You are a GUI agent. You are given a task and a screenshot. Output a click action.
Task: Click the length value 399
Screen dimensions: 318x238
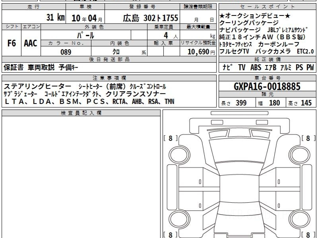(241, 103)
